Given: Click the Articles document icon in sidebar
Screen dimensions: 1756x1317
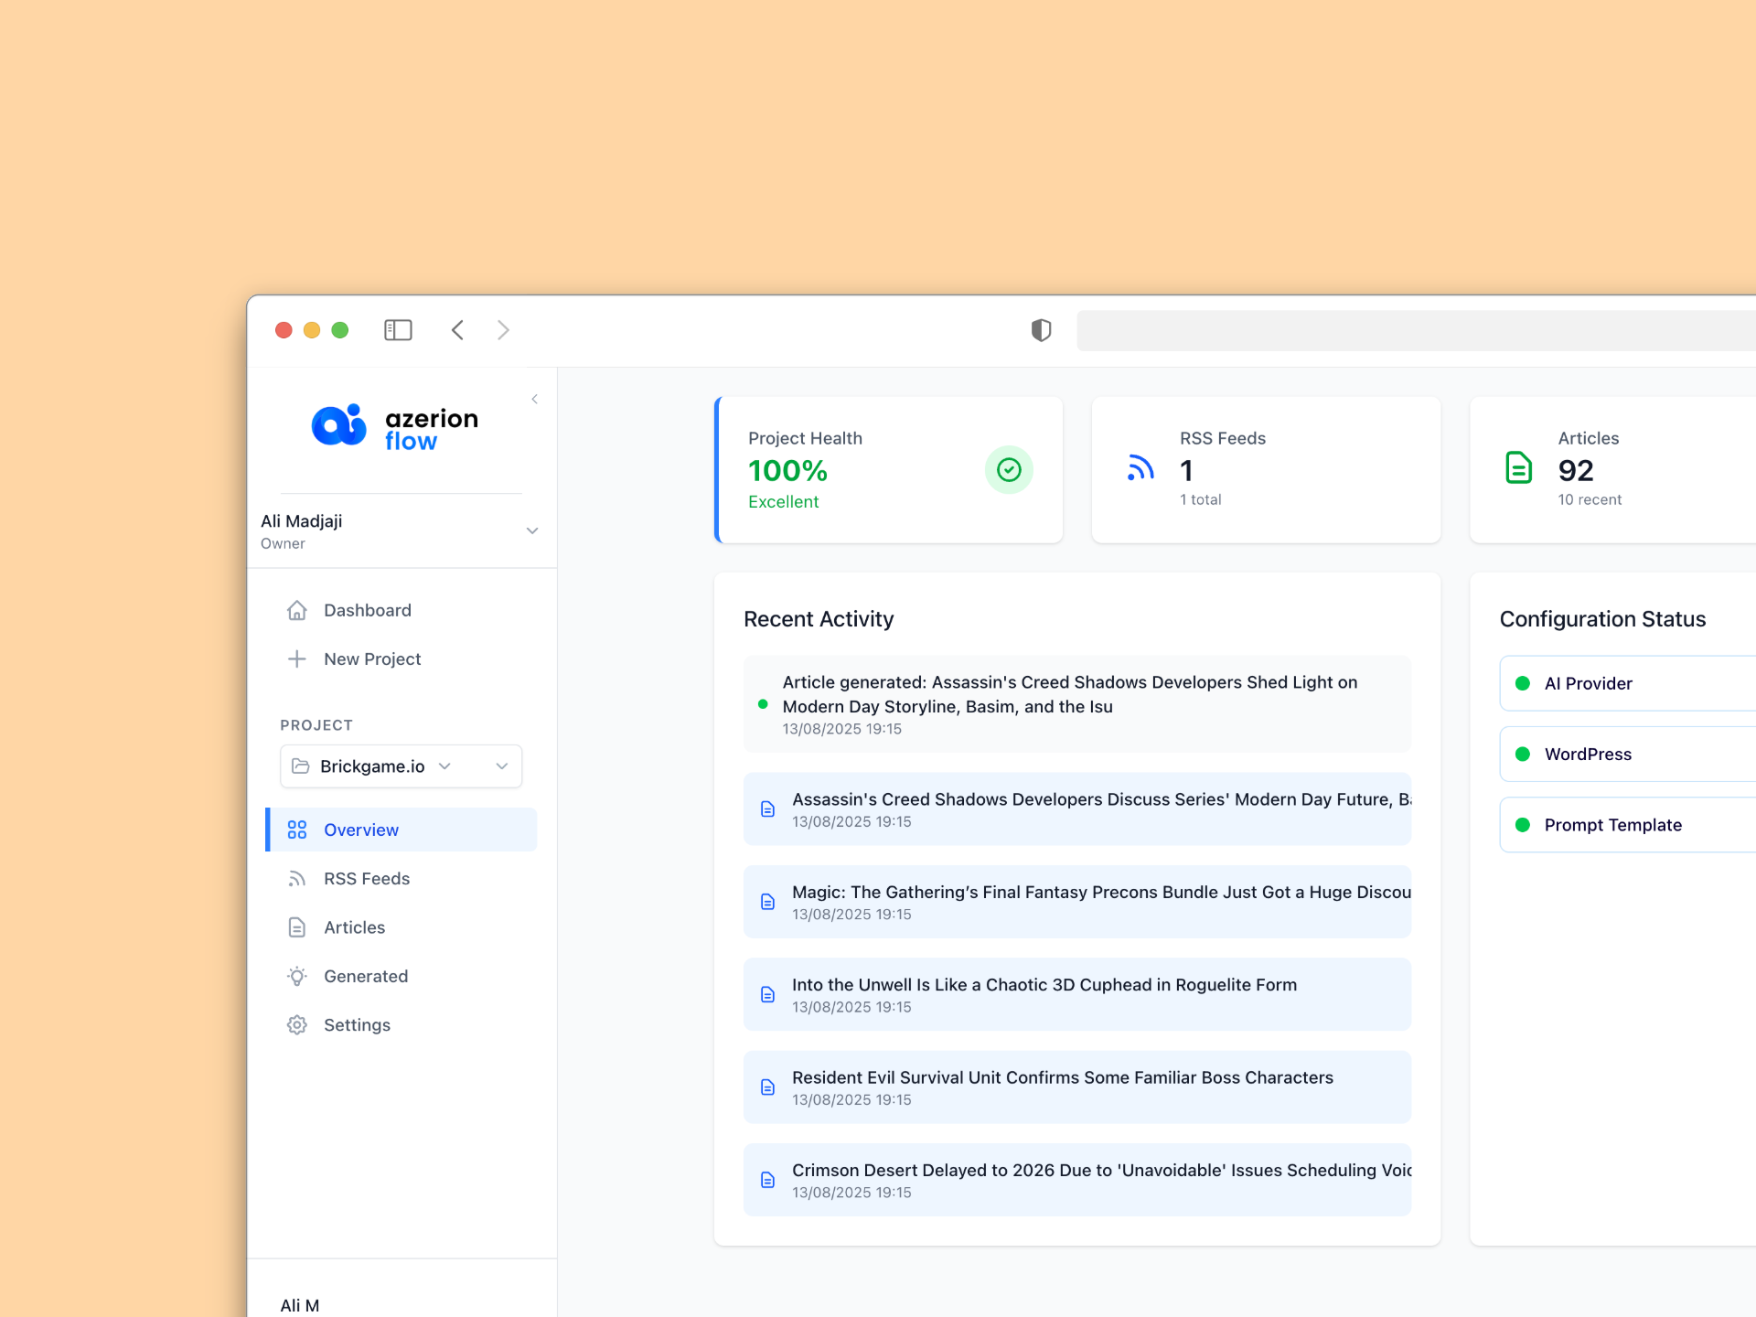Looking at the screenshot, I should click(x=297, y=927).
